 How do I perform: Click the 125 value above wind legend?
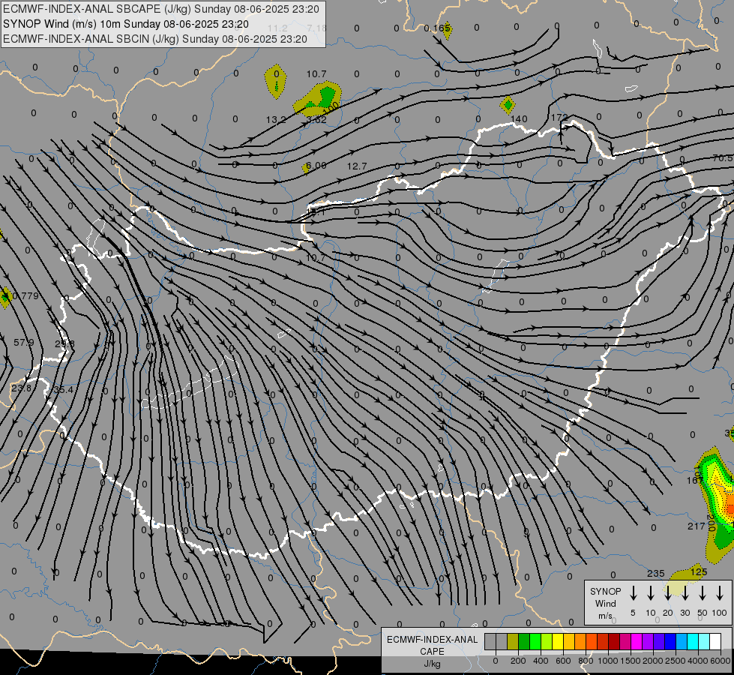[699, 572]
